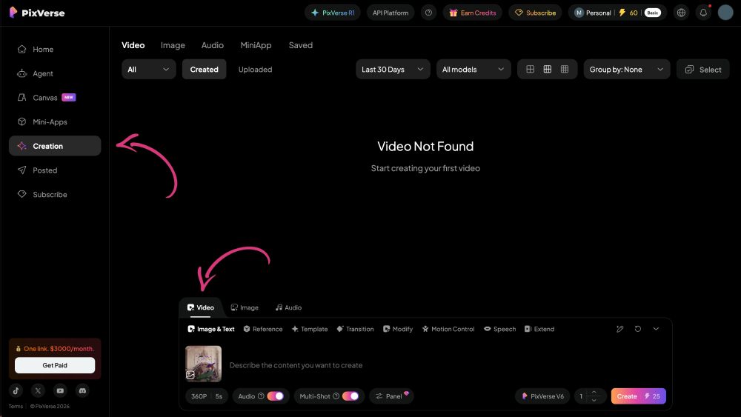Switch to the MiniApp tab
Screen dimensions: 741x417
click(x=256, y=45)
